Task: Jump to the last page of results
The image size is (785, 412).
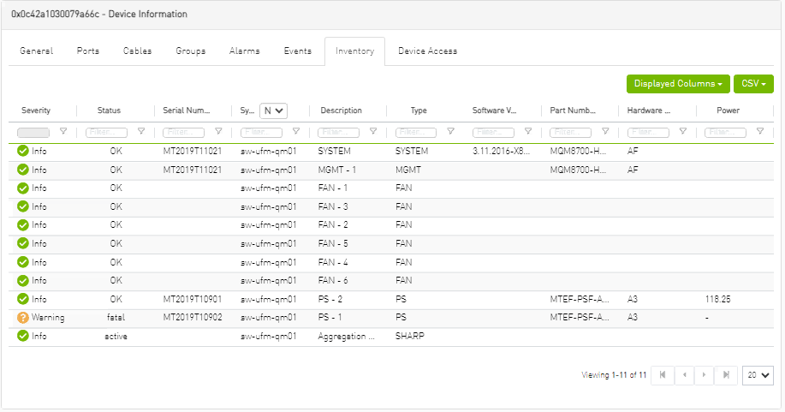Action: pos(727,375)
